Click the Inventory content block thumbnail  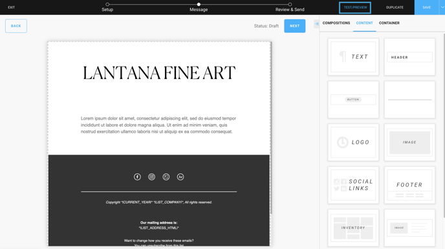pos(353,228)
